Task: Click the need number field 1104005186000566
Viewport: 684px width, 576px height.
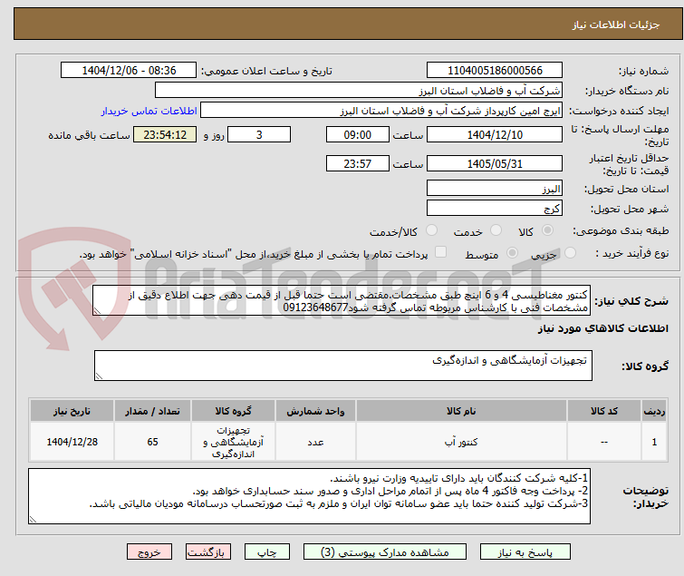Action: coord(495,71)
